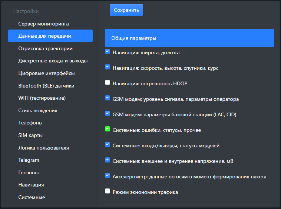This screenshot has height=209, width=281.
Task: Toggle GSM модем: уровень сигнала checkbox
Action: pyautogui.click(x=108, y=98)
